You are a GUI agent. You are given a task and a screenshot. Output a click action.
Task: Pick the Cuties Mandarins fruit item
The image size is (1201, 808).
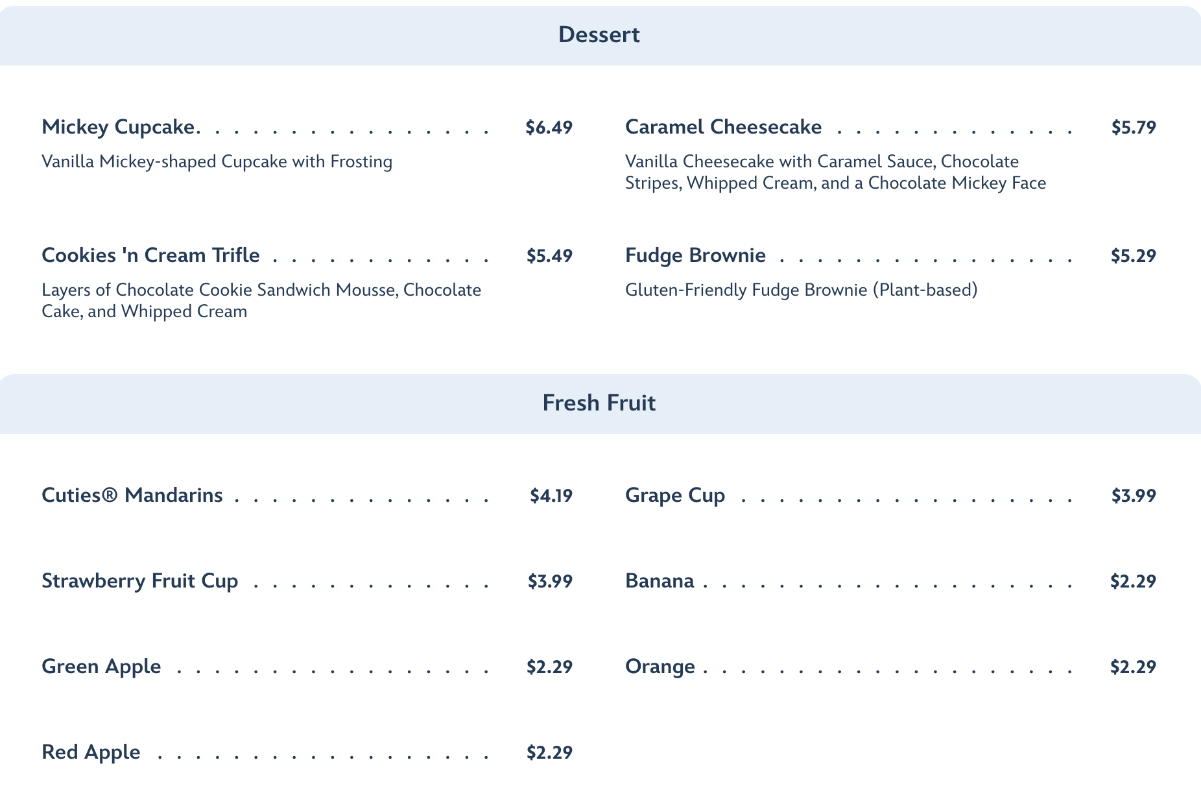coord(132,495)
